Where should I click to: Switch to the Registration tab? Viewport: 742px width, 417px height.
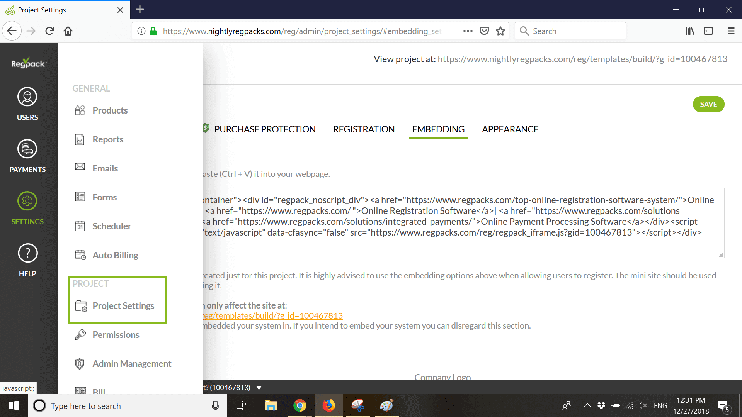pos(364,129)
